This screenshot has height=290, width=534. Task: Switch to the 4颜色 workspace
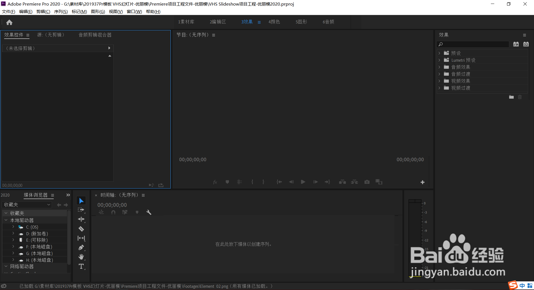pos(274,22)
